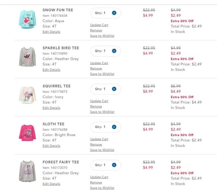Viewport: 217px width, 192px height.
Task: Update Cart for the Sloth Tee
Action: pyautogui.click(x=99, y=139)
